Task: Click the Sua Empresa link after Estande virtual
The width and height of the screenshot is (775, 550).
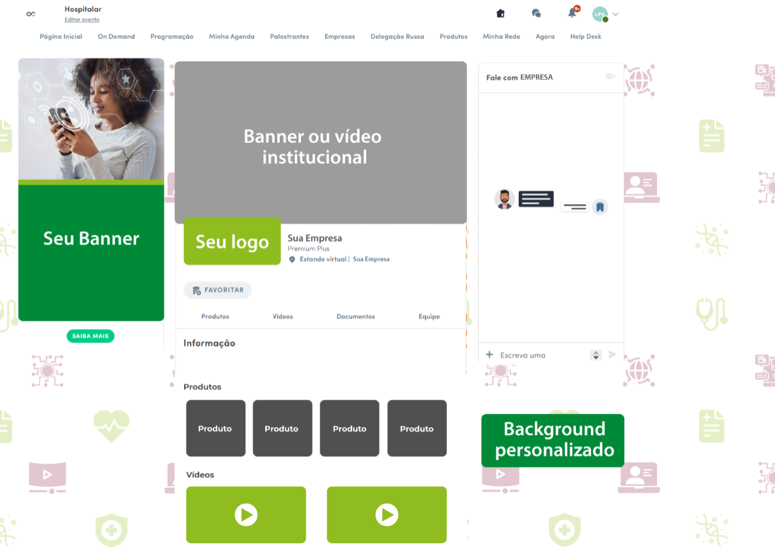Action: 371,259
